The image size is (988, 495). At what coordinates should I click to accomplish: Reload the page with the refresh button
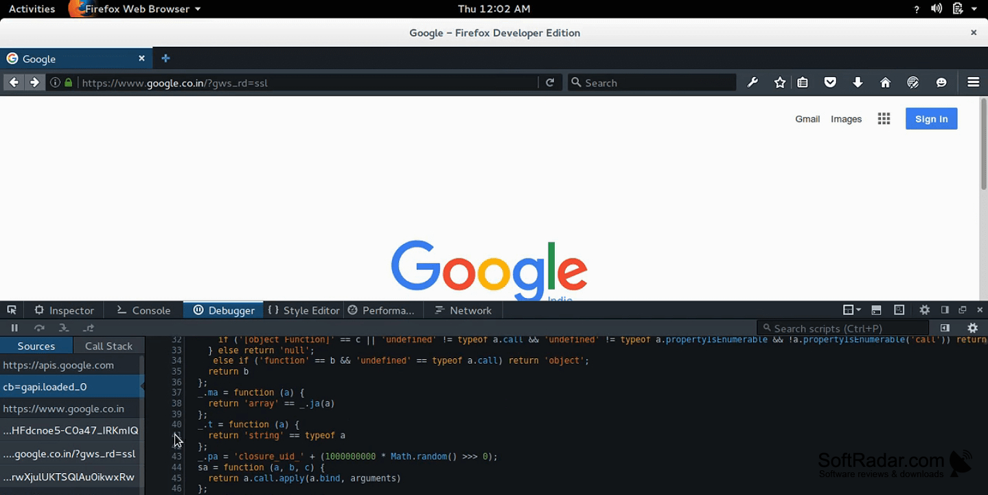click(550, 82)
